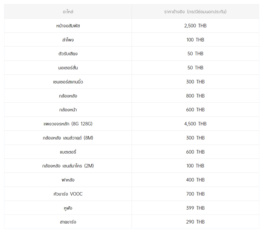
Task: Select the สายชาร์จ part name
Action: click(68, 222)
